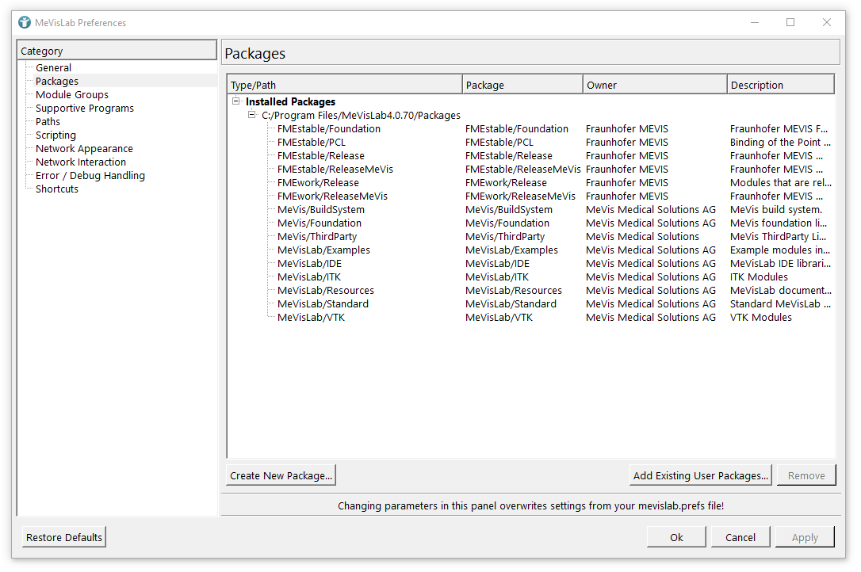Switch to the Scripting category
Screen dimensions: 861x572
(x=55, y=135)
